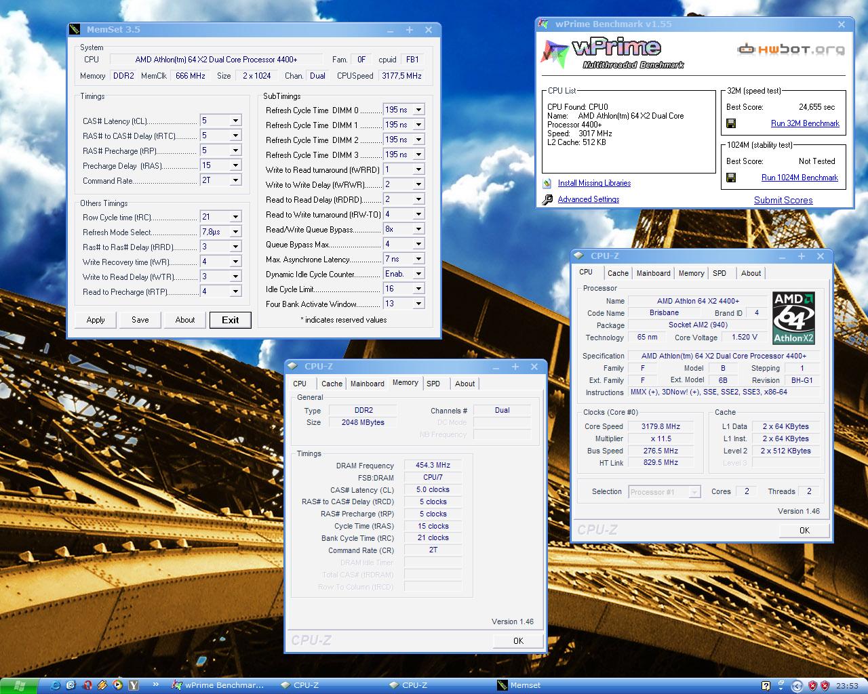Image resolution: width=868 pixels, height=694 pixels.
Task: Open the CPU tab in CPU-Z Memory window
Action: pyautogui.click(x=300, y=384)
